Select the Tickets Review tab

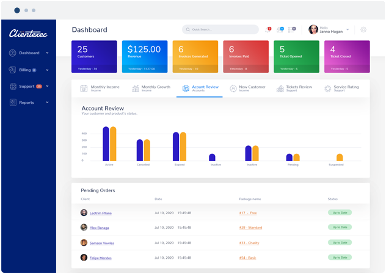click(294, 88)
